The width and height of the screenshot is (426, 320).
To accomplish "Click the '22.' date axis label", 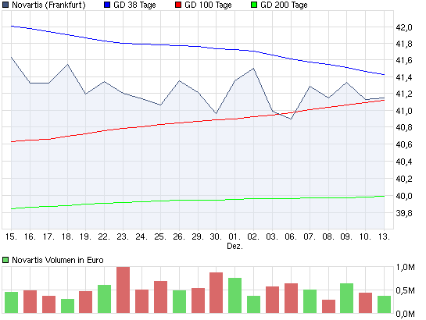I will (x=104, y=236).
